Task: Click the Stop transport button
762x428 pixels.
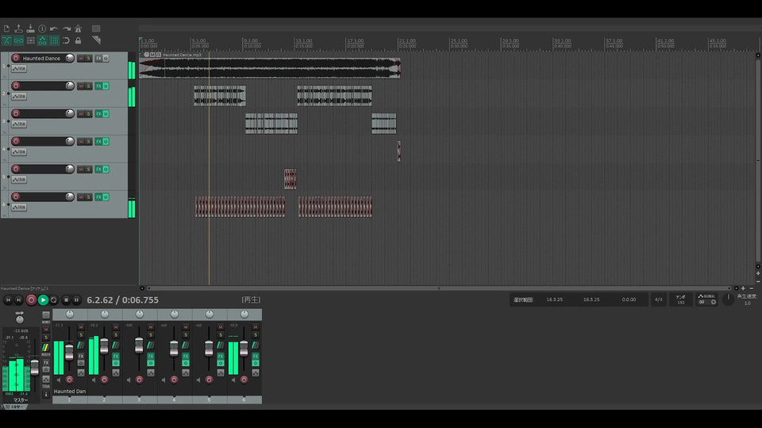Action: coord(67,300)
